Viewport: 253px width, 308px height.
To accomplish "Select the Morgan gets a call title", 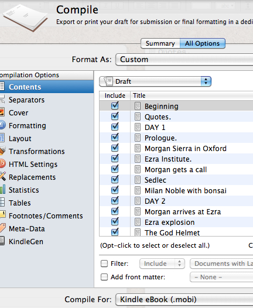I will coord(176,170).
